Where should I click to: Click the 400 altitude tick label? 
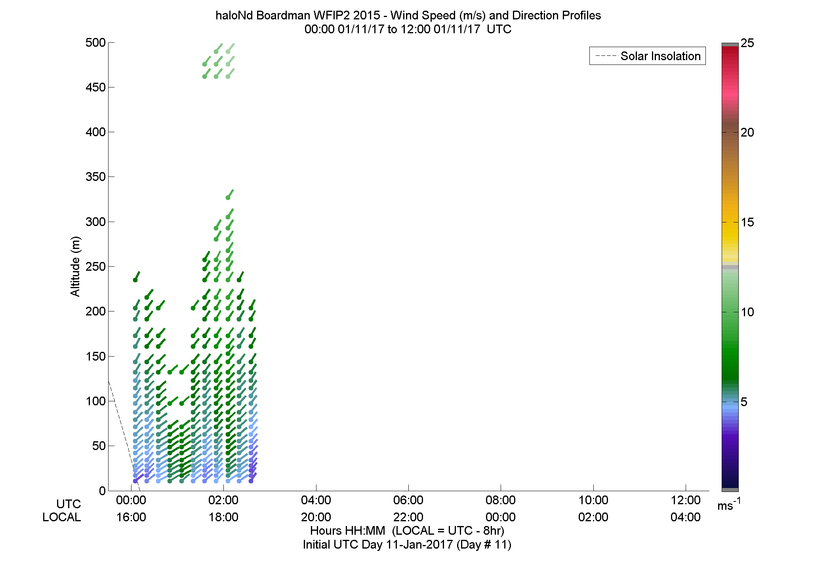(95, 132)
